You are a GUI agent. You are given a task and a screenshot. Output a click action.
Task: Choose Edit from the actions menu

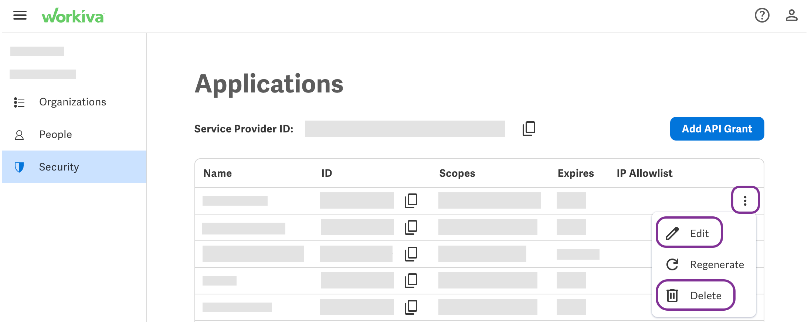click(689, 233)
